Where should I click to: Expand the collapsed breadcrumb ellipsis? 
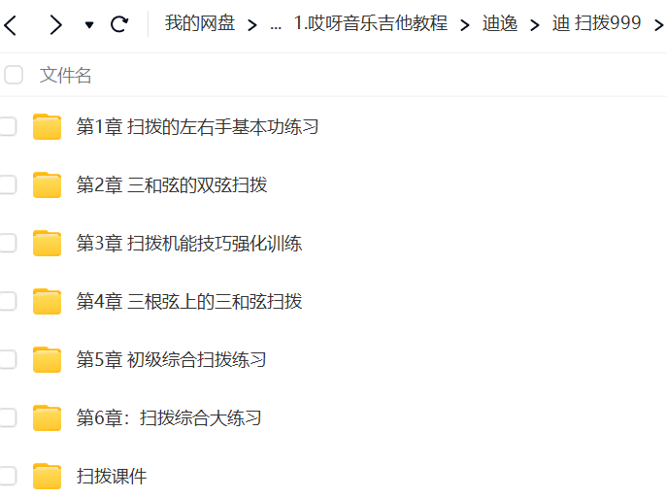point(276,25)
